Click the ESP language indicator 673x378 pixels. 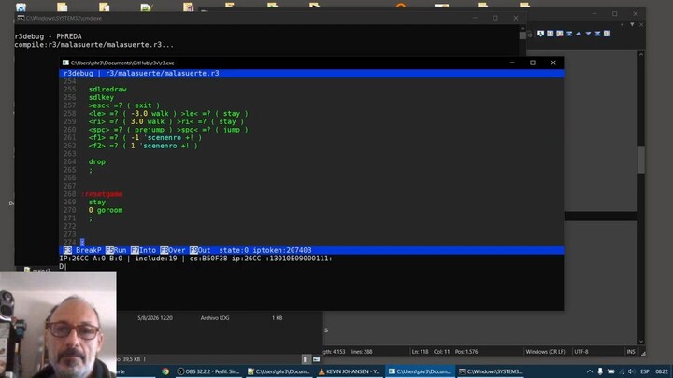[x=645, y=371]
